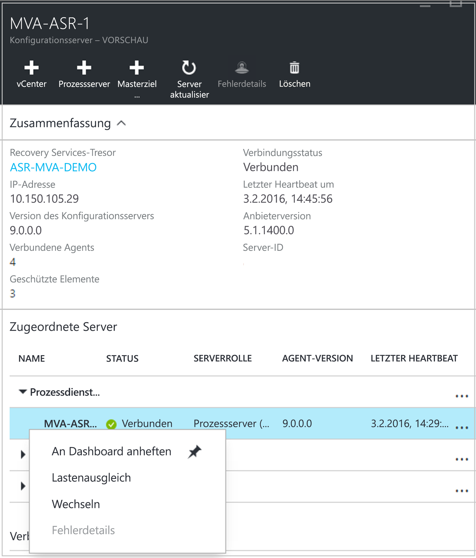This screenshot has height=558, width=476.
Task: Open ellipsis menu on row beside Lastenausgleich entry
Action: coord(462,491)
